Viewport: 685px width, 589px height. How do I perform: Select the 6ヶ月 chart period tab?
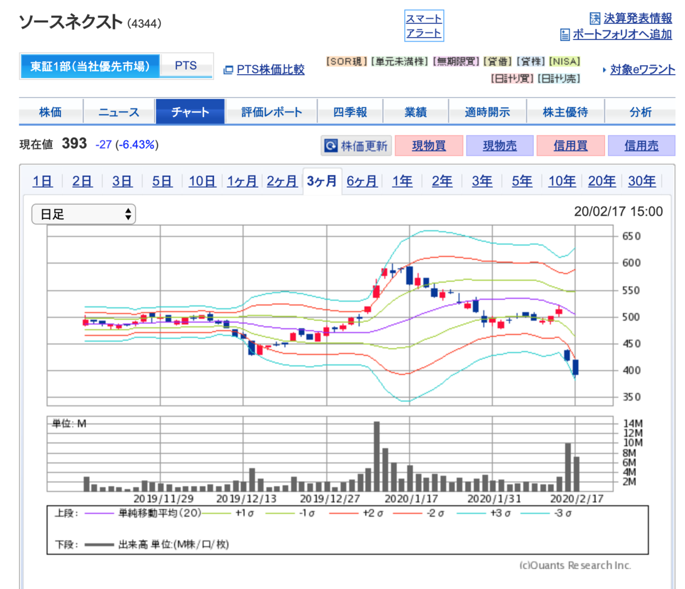(x=362, y=181)
